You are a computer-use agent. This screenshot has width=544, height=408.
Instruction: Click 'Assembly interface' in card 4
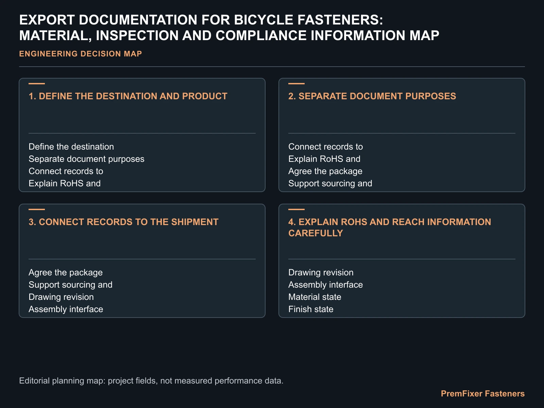pyautogui.click(x=326, y=285)
